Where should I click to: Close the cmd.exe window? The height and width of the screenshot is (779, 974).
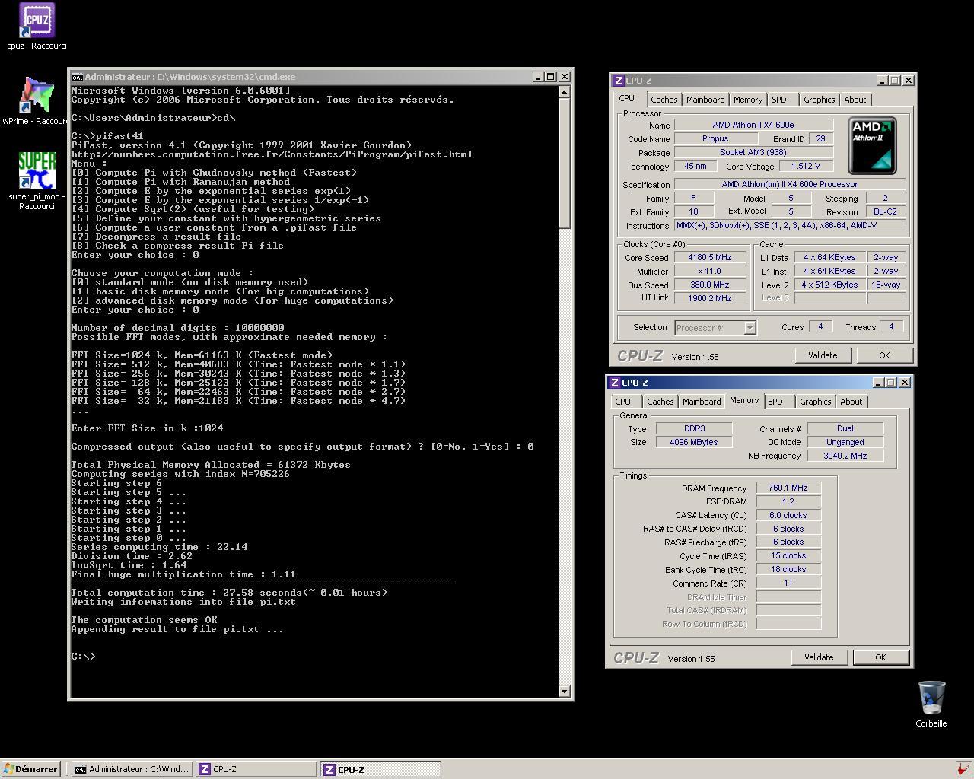tap(565, 77)
